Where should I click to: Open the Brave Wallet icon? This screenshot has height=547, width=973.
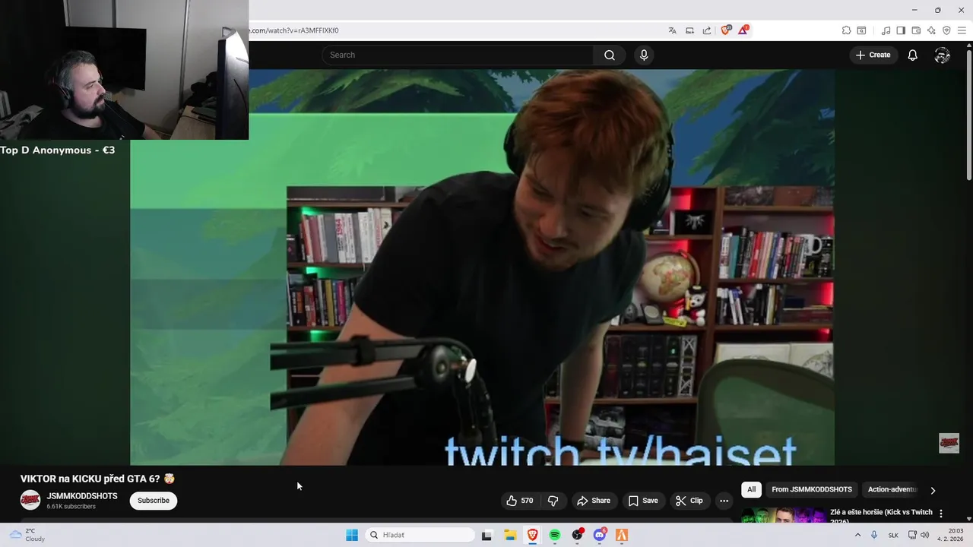(x=916, y=30)
